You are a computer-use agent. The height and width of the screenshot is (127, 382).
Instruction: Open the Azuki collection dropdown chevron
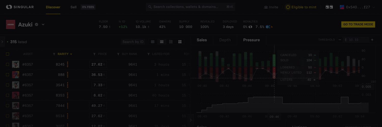[43, 25]
